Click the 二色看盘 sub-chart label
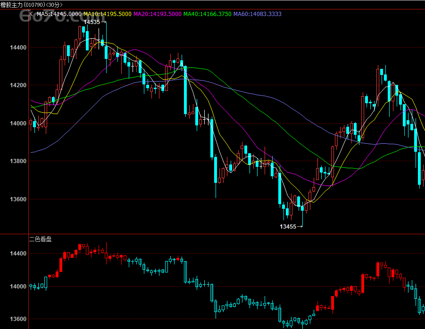Screen dimensions: 425x329 click(x=41, y=239)
